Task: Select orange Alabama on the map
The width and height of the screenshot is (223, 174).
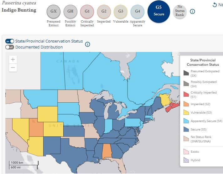Action: [x=107, y=151]
